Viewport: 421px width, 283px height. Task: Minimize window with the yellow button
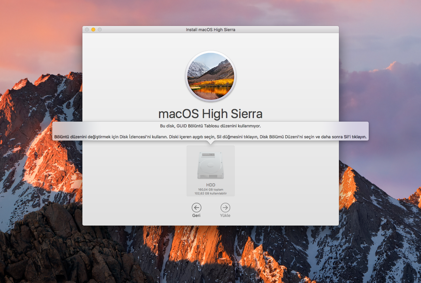[93, 30]
